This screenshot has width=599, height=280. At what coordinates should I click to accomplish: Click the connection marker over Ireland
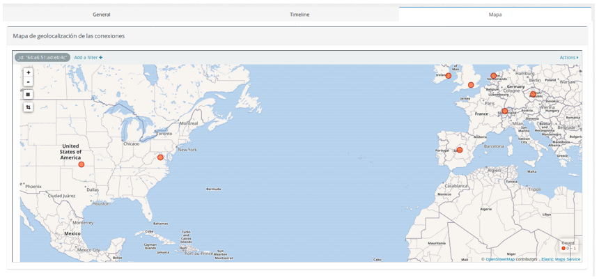449,76
